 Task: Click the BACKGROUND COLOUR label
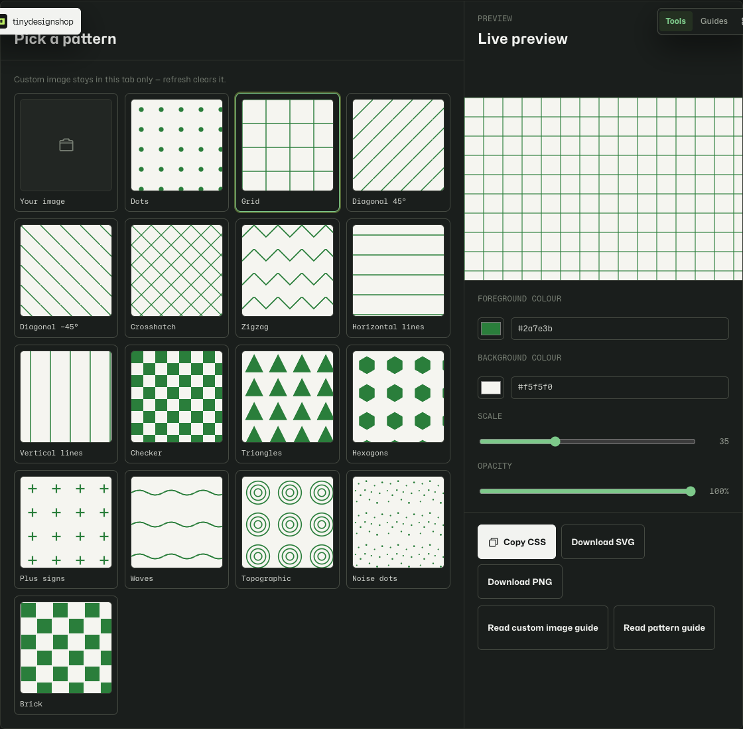(519, 358)
